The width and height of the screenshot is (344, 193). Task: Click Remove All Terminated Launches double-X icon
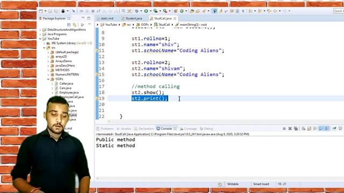coord(296,129)
